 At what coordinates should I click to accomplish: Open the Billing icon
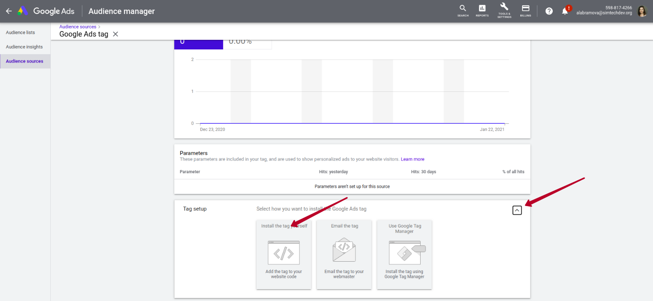(x=526, y=11)
